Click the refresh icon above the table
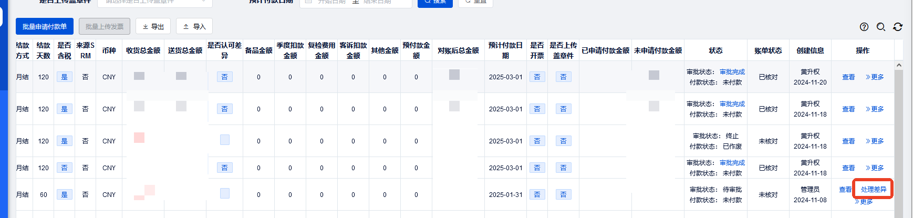Viewport: 913px width, 218px height. coord(898,27)
